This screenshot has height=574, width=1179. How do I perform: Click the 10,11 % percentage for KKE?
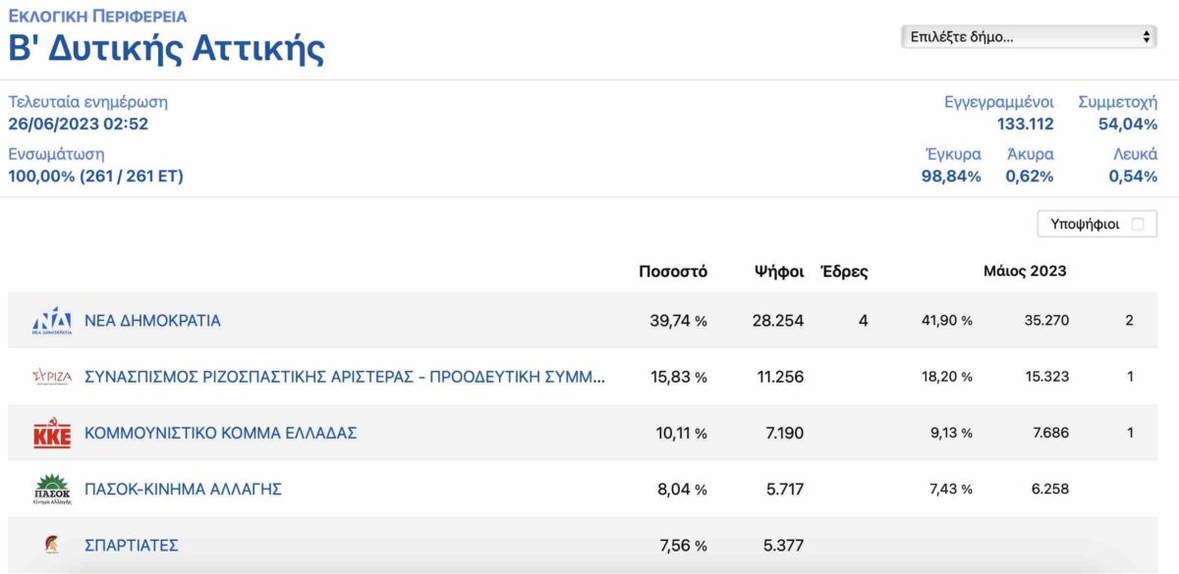point(682,433)
